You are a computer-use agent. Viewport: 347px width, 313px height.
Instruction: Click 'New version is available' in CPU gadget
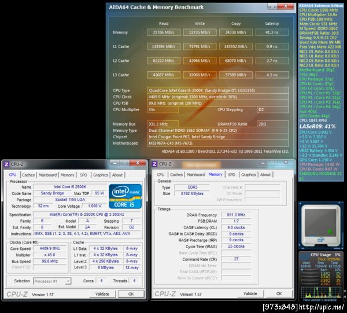(320, 300)
